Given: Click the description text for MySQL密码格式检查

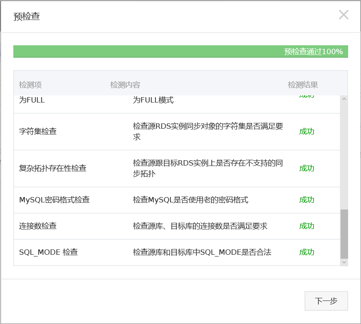Looking at the screenshot, I should pos(190,200).
